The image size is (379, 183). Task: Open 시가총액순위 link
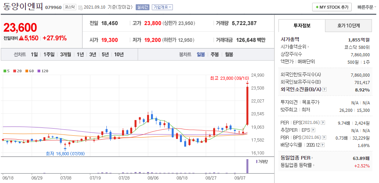[x=295, y=47]
